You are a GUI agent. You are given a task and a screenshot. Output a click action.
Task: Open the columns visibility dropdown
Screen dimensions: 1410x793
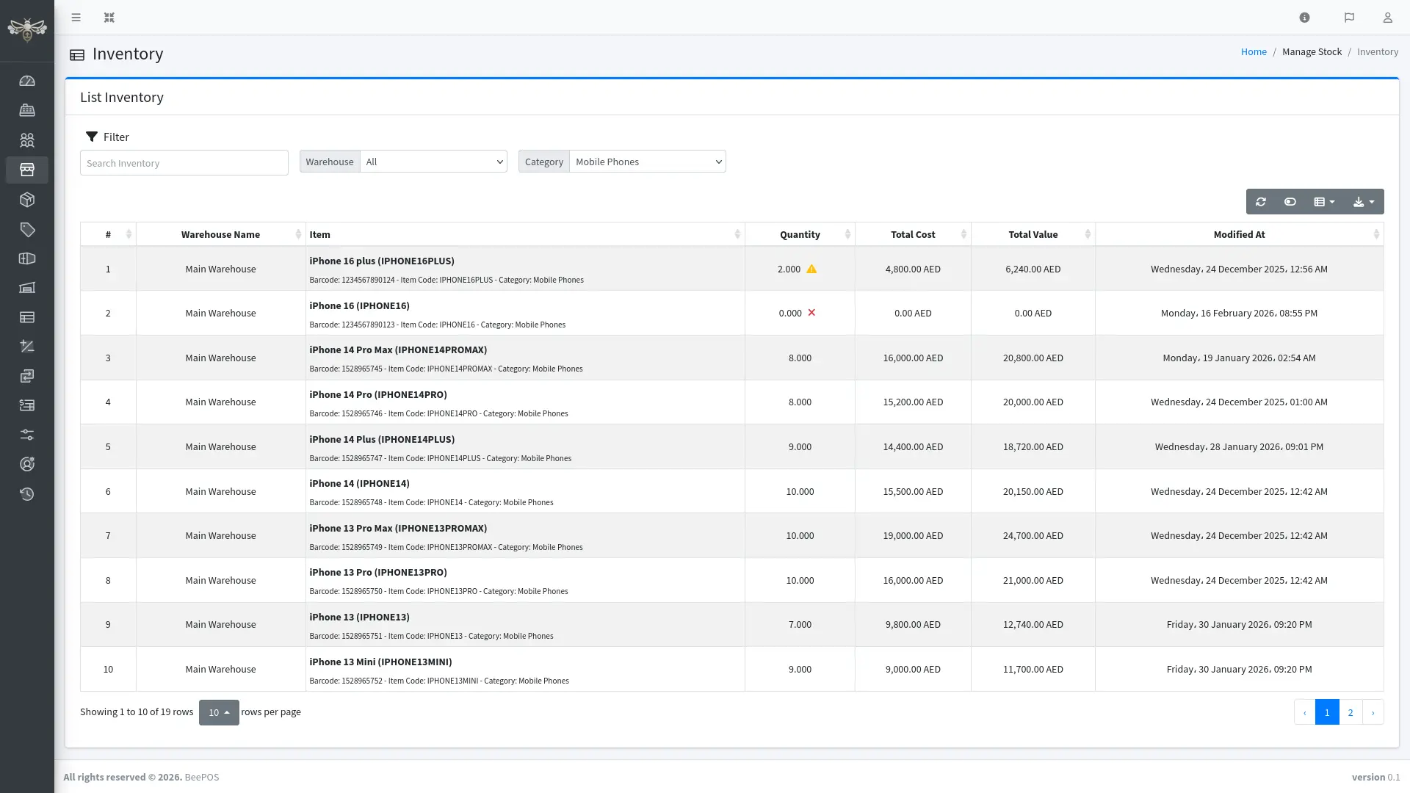[1323, 201]
